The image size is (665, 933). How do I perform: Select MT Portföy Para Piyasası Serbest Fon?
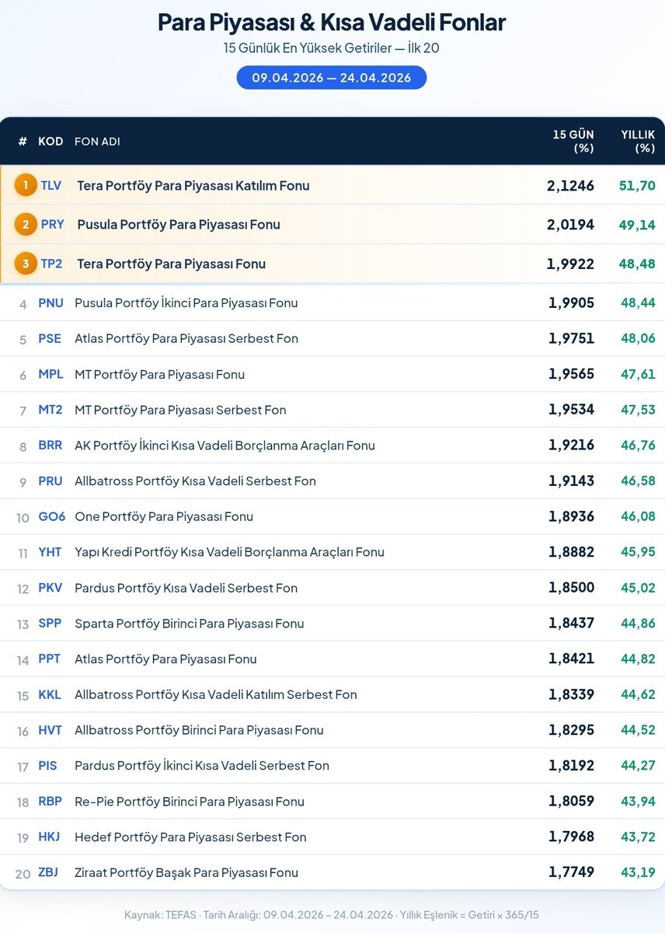[180, 410]
